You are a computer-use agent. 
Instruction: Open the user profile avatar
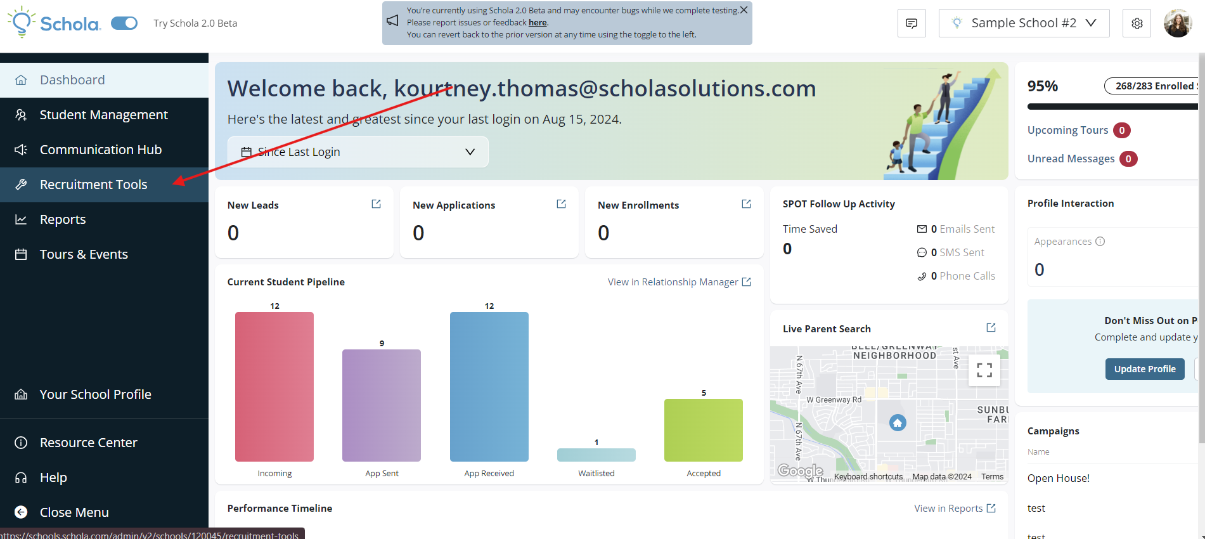coord(1178,23)
